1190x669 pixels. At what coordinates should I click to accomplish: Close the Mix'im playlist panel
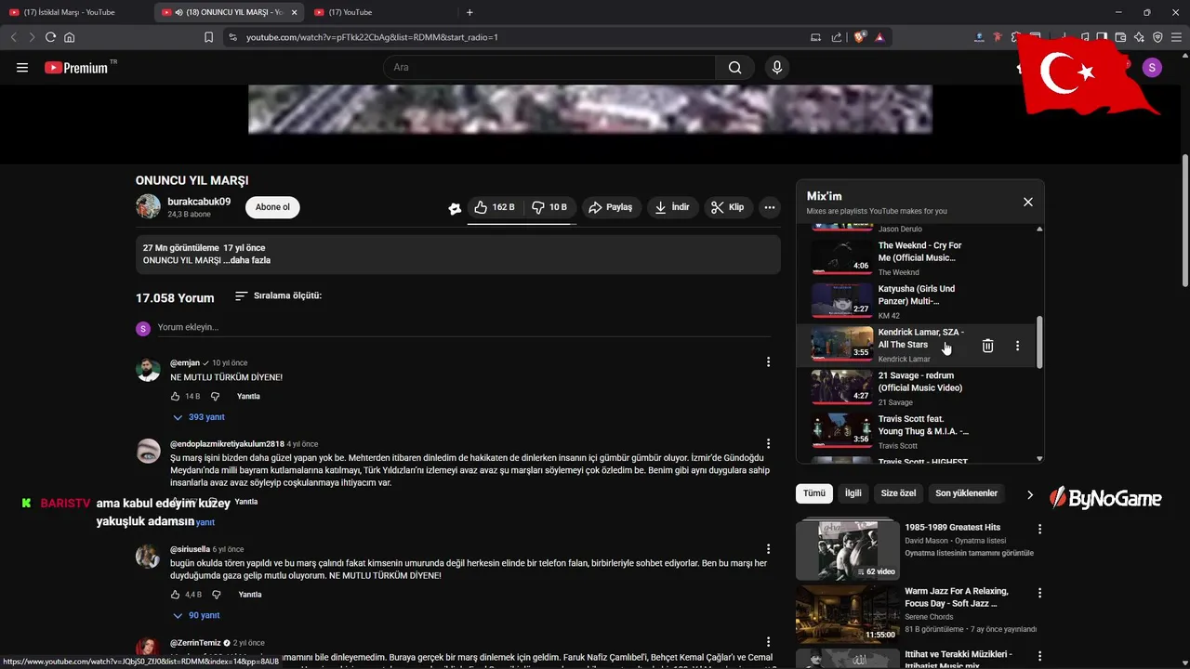[1027, 202]
